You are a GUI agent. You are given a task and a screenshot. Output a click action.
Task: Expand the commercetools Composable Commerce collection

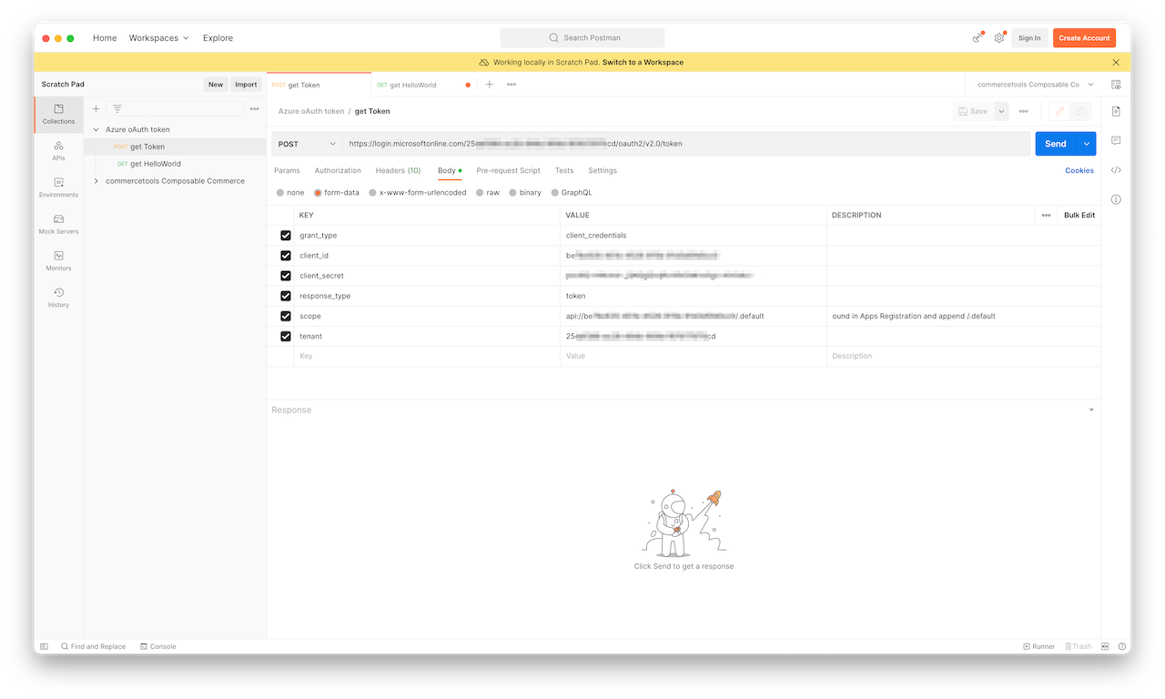[x=96, y=181]
